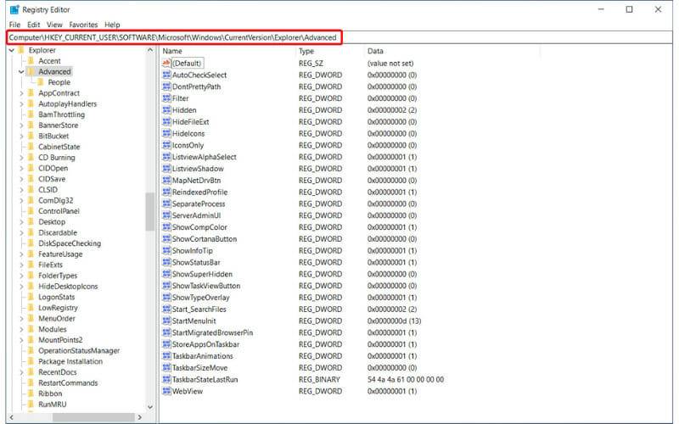Select the SeparateProcess value name
This screenshot has width=679, height=424.
(x=199, y=204)
